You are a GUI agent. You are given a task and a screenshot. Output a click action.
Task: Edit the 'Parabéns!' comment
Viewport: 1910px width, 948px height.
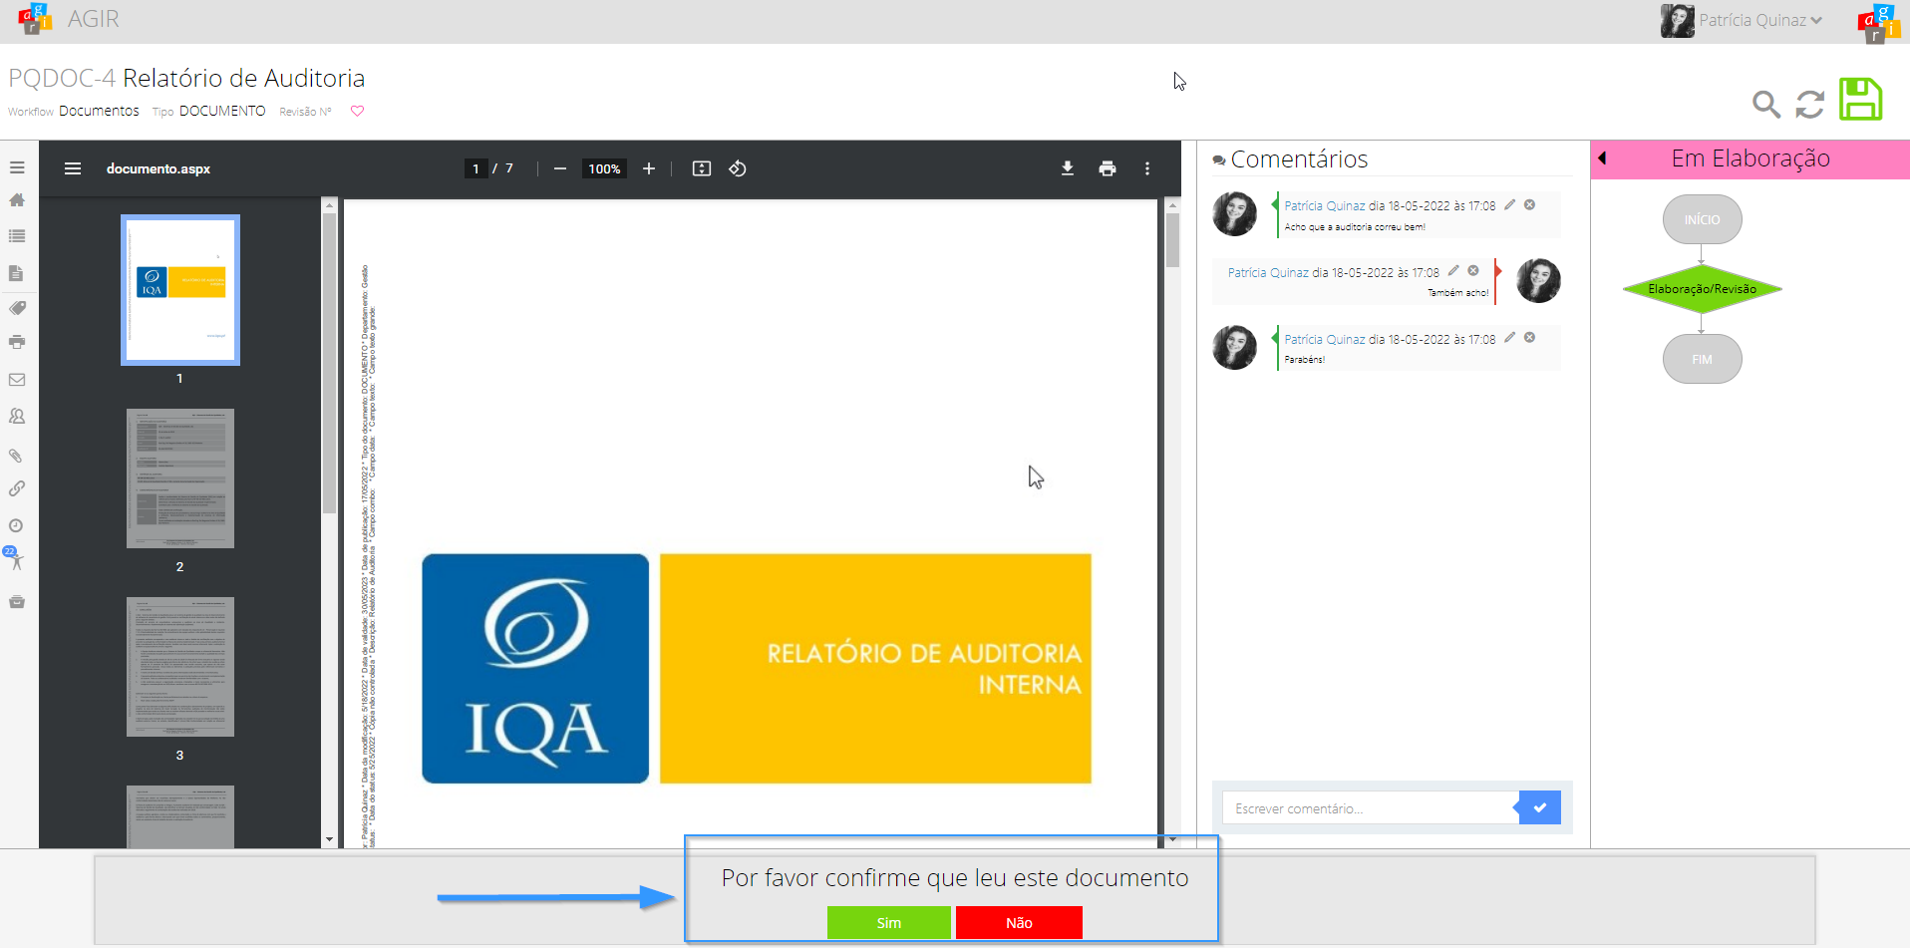(x=1510, y=337)
